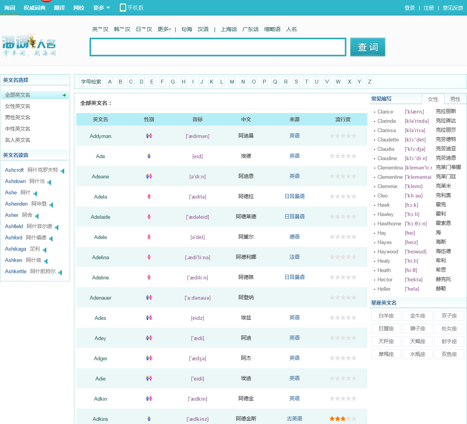Click popularity stars for Adkins row

pyautogui.click(x=343, y=419)
